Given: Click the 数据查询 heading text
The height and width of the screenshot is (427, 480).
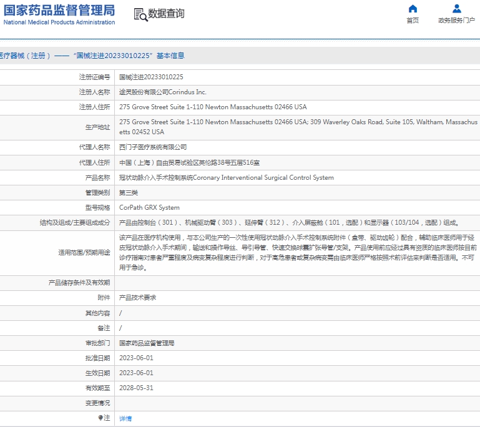Looking at the screenshot, I should pyautogui.click(x=166, y=14).
